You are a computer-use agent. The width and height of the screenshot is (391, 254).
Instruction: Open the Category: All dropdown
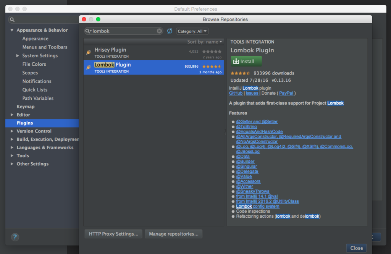click(x=192, y=31)
